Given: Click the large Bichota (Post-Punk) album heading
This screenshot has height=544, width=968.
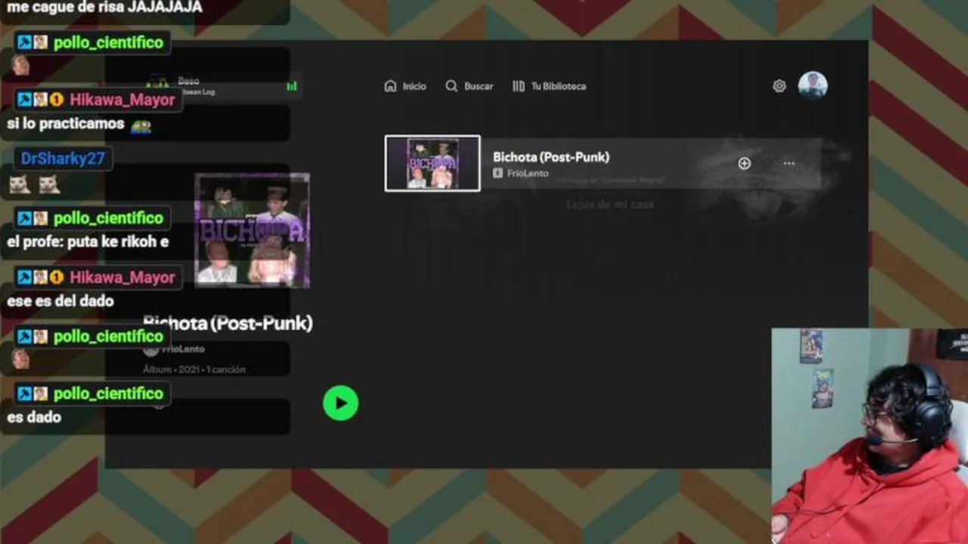Looking at the screenshot, I should click(x=228, y=323).
